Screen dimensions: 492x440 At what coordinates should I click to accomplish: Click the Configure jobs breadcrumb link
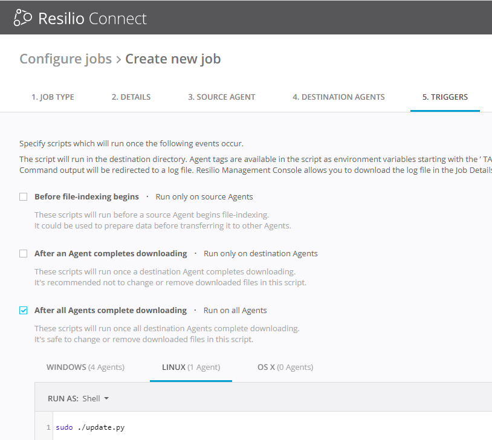[65, 59]
